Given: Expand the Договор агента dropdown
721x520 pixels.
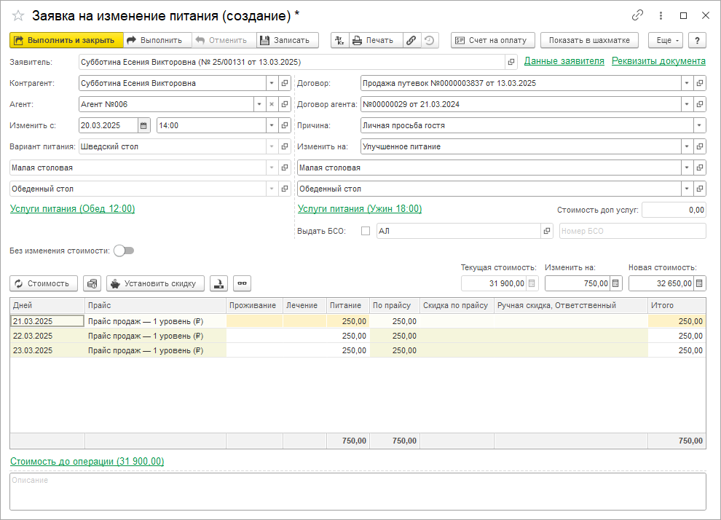Looking at the screenshot, I should pos(687,104).
